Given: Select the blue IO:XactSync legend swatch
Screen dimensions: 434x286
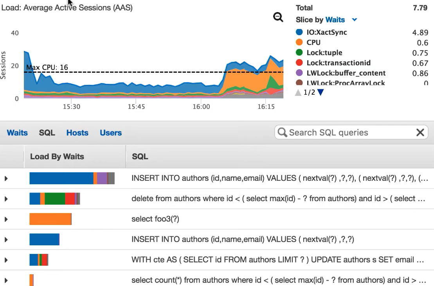Looking at the screenshot, I should tap(300, 32).
